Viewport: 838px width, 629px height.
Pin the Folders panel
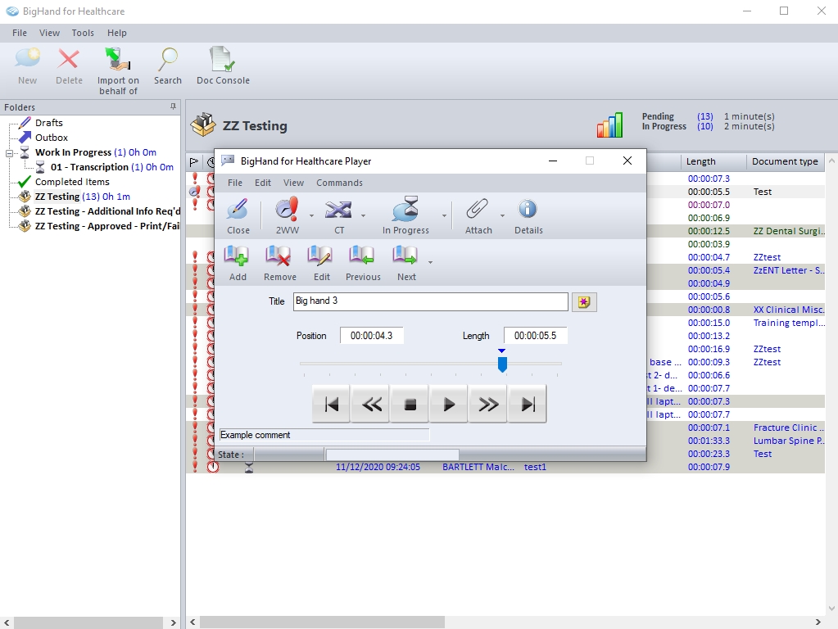[x=173, y=107]
